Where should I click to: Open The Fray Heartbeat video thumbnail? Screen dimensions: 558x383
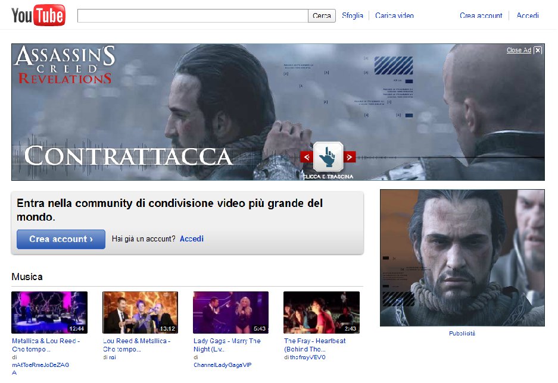click(x=322, y=312)
